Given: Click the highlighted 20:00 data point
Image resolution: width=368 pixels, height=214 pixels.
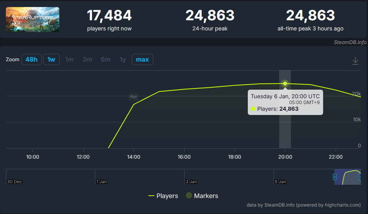Looking at the screenshot, I should click(285, 83).
